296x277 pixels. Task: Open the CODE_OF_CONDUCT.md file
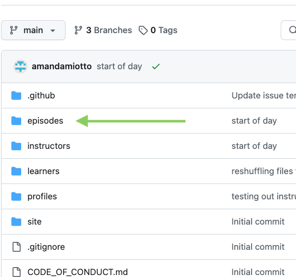coord(77,272)
